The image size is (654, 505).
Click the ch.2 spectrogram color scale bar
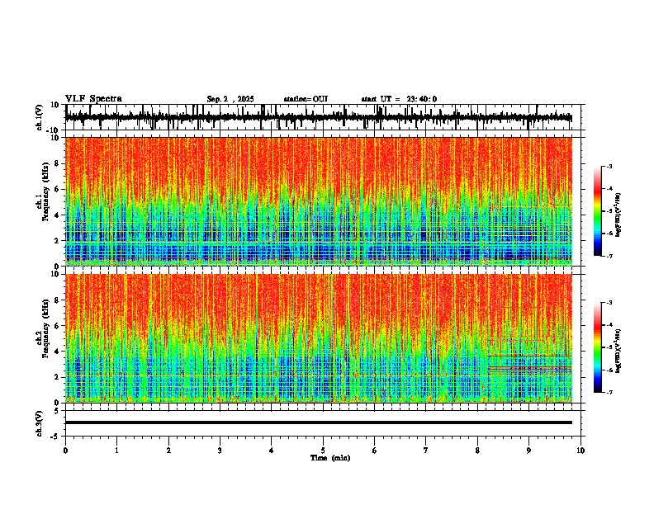tap(598, 347)
